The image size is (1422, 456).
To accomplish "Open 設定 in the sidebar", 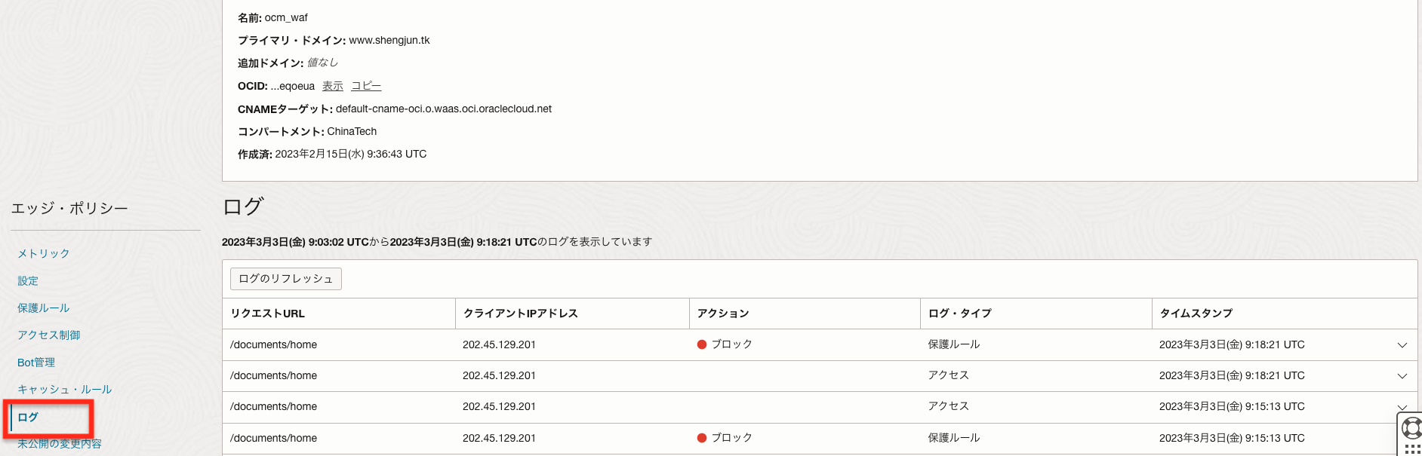I will (x=28, y=280).
